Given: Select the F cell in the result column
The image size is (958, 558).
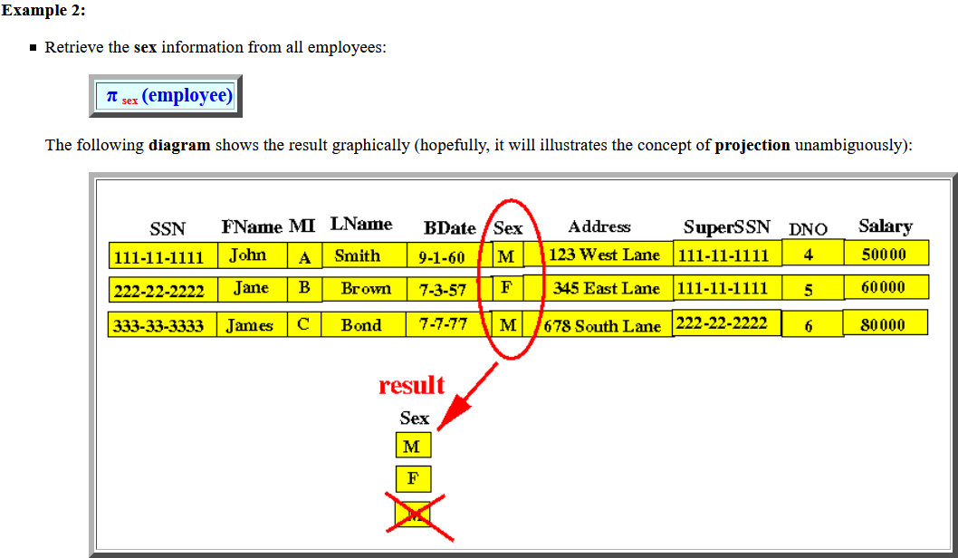Looking at the screenshot, I should pos(413,478).
